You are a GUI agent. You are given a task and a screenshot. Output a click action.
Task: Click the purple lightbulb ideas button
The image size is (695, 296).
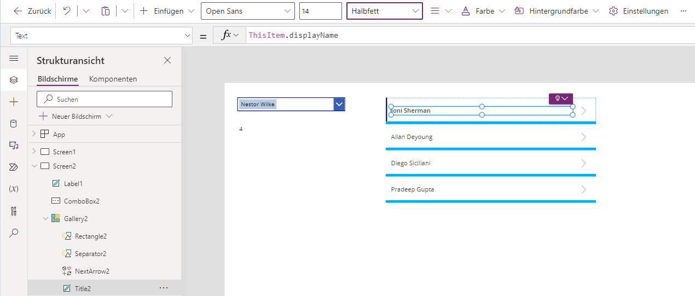coord(561,98)
